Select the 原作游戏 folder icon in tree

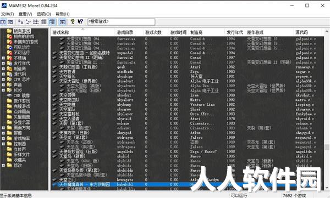(9, 101)
